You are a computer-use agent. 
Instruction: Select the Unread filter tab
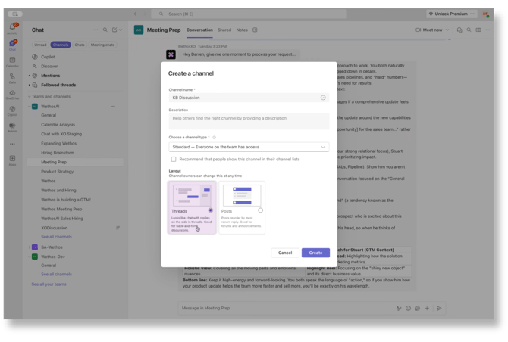[40, 45]
